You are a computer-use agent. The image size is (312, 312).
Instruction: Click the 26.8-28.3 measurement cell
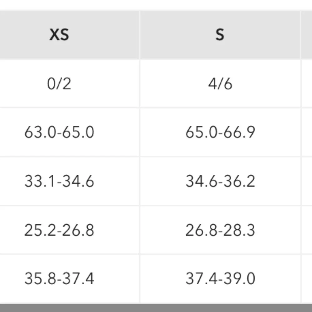(220, 230)
